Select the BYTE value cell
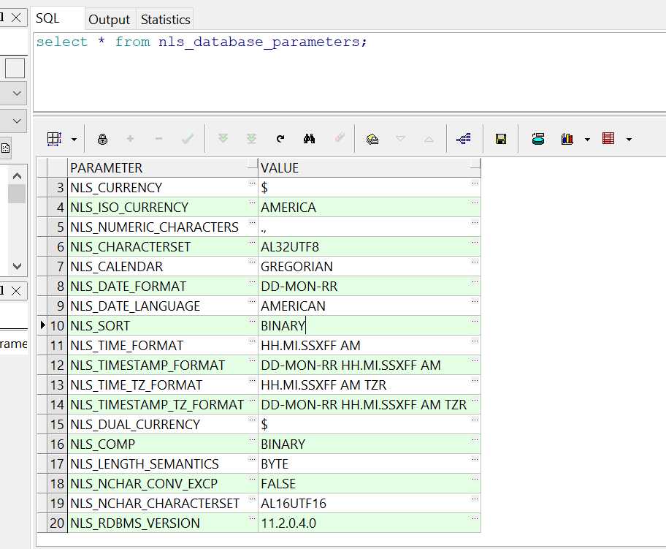 pyautogui.click(x=369, y=464)
